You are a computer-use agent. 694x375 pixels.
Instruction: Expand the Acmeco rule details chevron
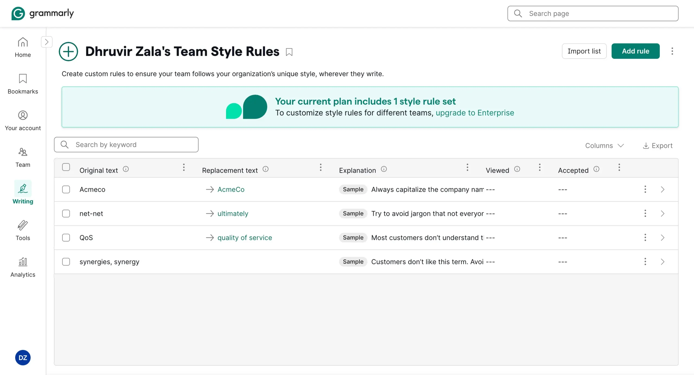coord(663,189)
